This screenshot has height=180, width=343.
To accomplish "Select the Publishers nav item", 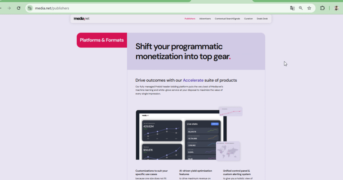I will point(190,19).
